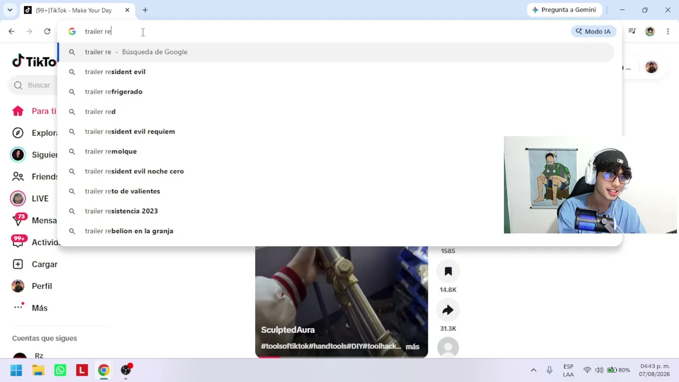Reload the page with the refresh icon
The width and height of the screenshot is (679, 382).
(x=47, y=31)
